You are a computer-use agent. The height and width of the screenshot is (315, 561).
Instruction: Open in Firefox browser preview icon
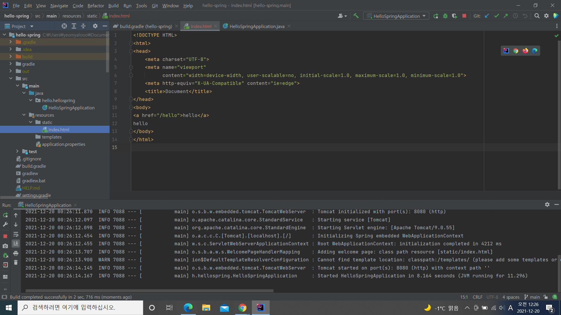point(525,51)
